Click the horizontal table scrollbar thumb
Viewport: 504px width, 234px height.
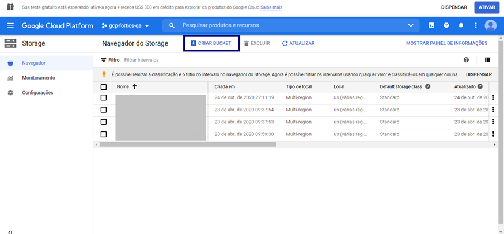coord(188,145)
